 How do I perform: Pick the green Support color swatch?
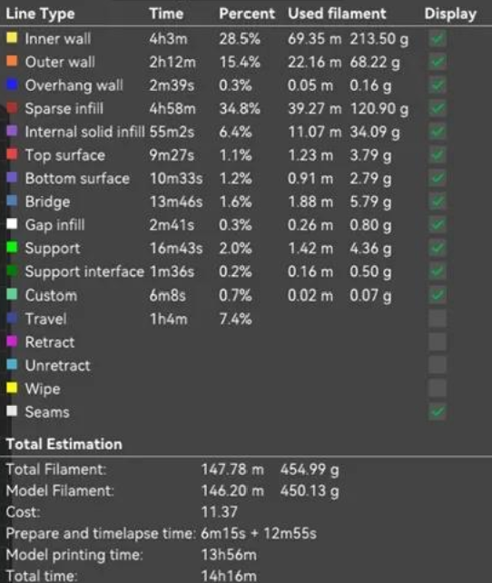coord(12,247)
